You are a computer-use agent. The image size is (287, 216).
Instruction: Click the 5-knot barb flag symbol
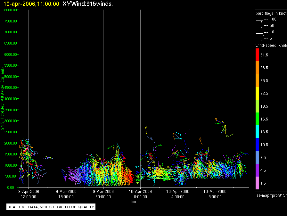(259, 40)
